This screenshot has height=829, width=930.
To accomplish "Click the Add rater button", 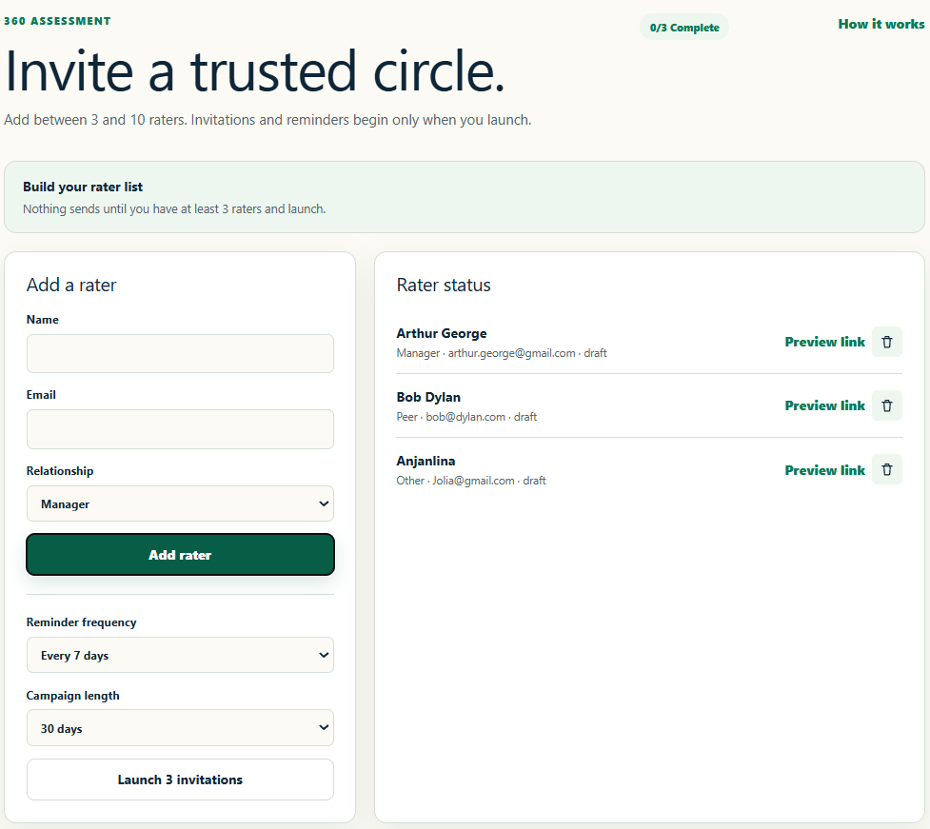I will pyautogui.click(x=180, y=555).
